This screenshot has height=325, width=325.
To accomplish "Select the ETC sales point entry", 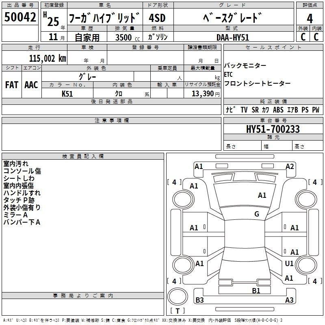I will [x=228, y=74].
